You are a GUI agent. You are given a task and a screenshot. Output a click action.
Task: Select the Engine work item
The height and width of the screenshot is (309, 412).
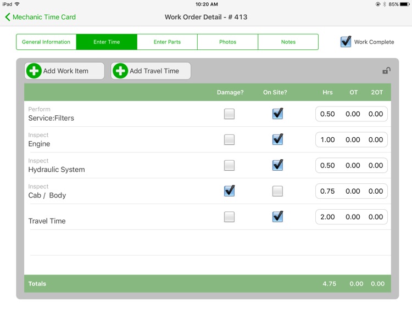click(39, 144)
